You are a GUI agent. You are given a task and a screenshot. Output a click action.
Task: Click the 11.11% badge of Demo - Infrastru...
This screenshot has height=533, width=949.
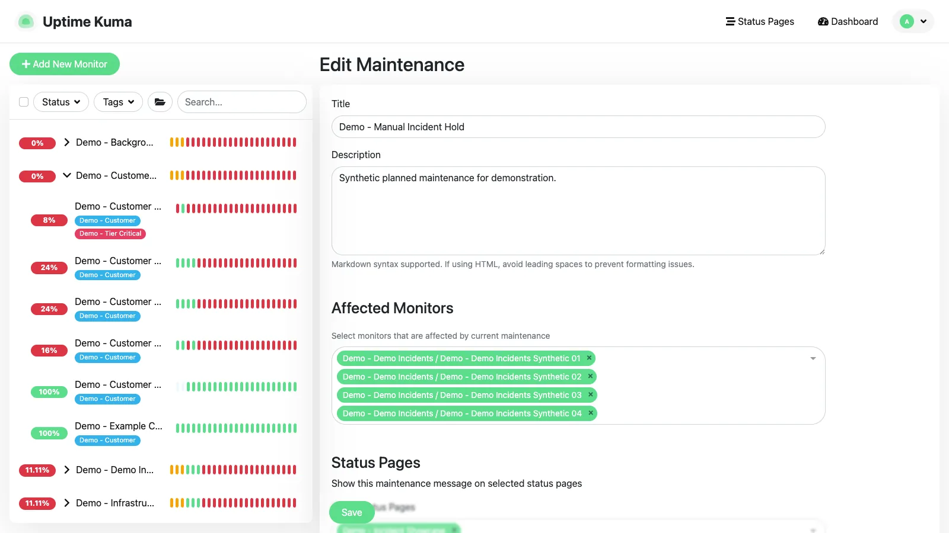pyautogui.click(x=37, y=503)
